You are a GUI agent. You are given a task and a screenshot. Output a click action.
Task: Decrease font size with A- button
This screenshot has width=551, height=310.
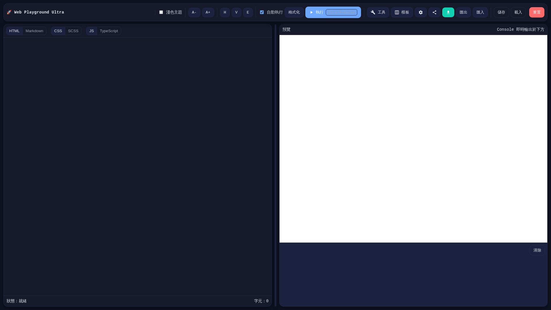(x=194, y=12)
